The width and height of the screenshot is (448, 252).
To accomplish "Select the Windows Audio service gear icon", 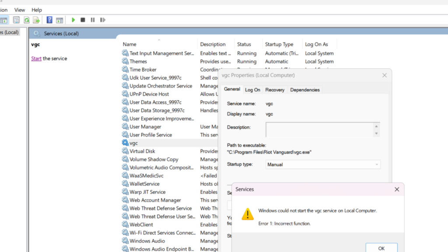I will tap(126, 241).
